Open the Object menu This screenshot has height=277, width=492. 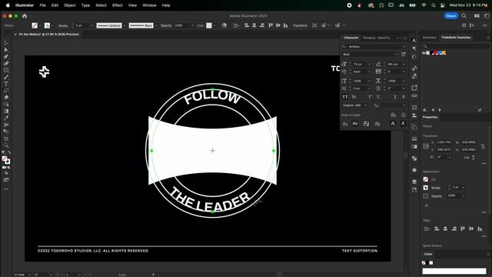coord(70,5)
